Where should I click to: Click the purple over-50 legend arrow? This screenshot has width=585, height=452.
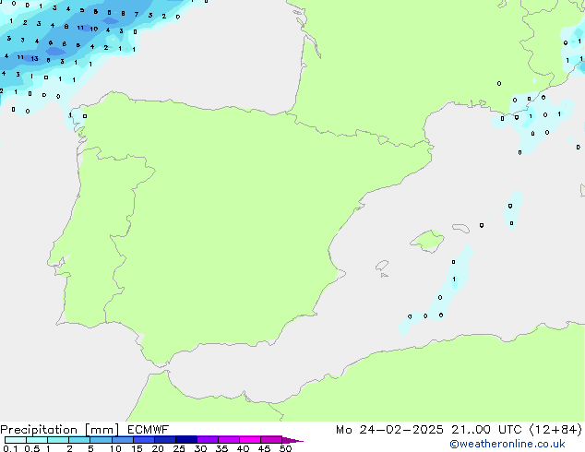pos(292,440)
